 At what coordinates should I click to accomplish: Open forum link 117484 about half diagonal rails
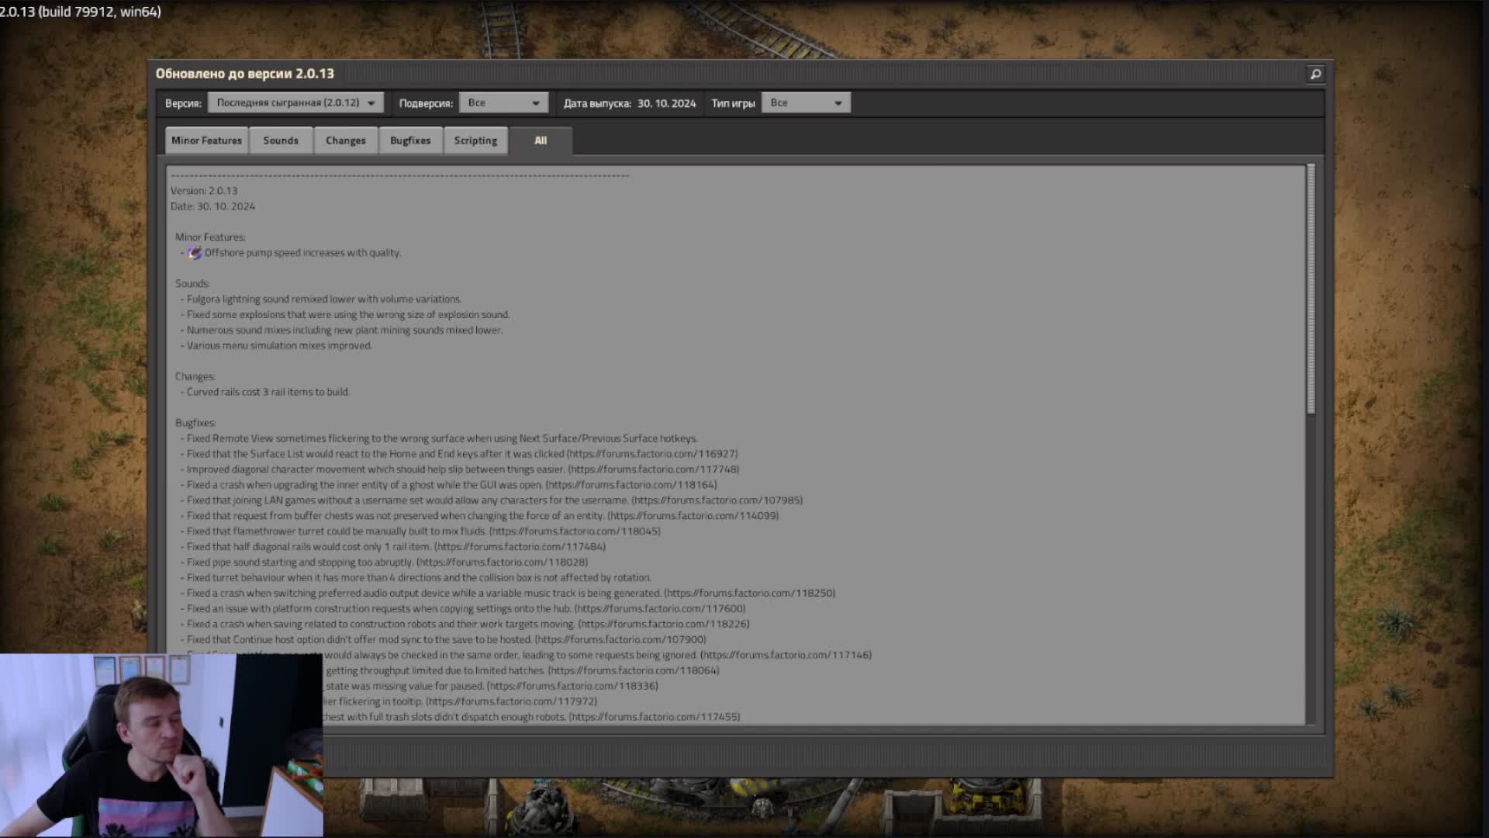point(520,547)
